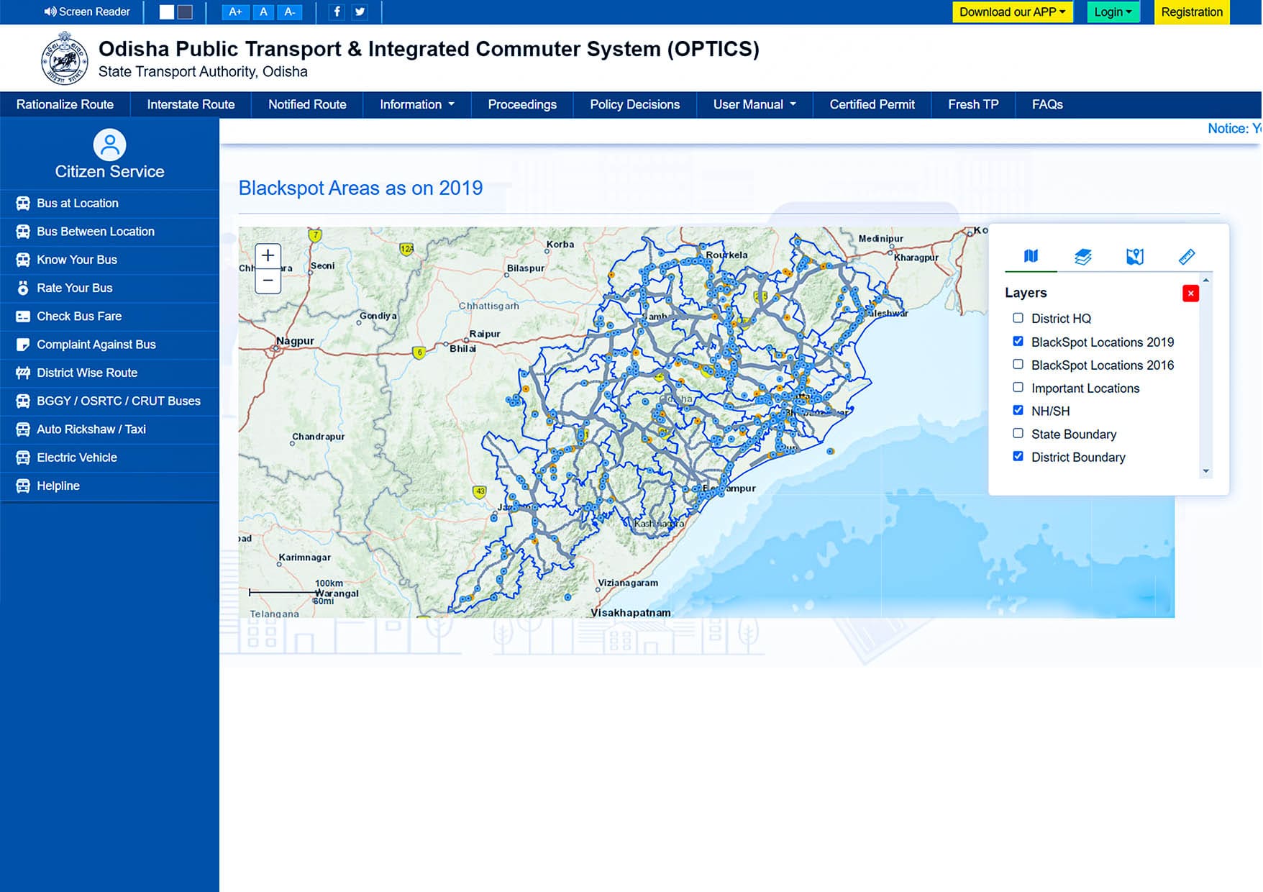Close the Layers panel with red X
This screenshot has height=892, width=1263.
1190,293
